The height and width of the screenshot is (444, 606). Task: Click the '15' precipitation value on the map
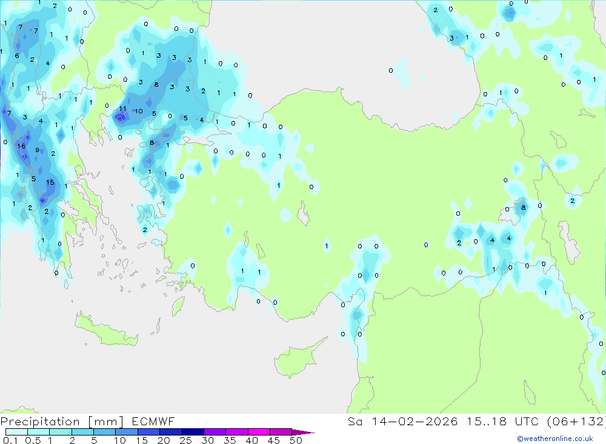(50, 182)
